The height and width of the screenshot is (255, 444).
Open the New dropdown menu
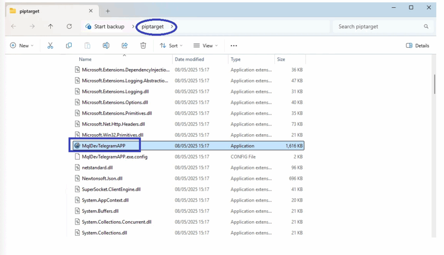pos(22,46)
